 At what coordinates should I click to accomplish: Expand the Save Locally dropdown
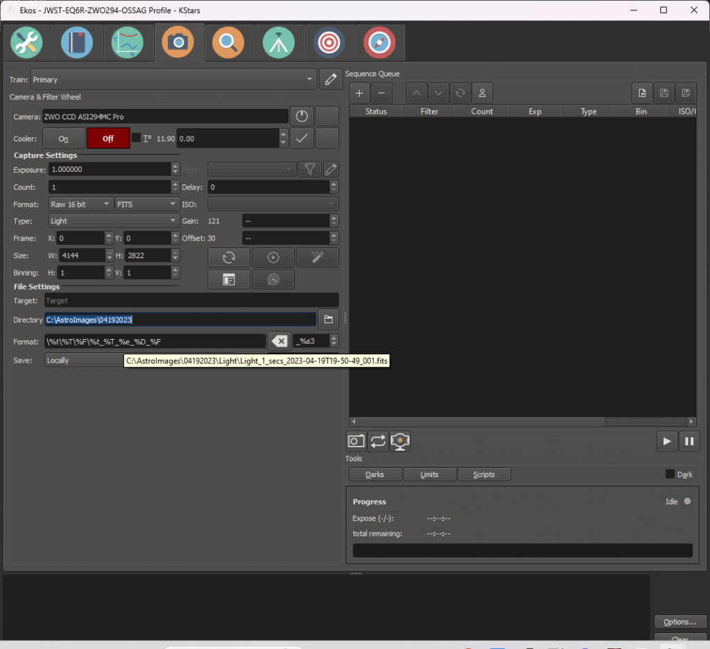point(84,360)
